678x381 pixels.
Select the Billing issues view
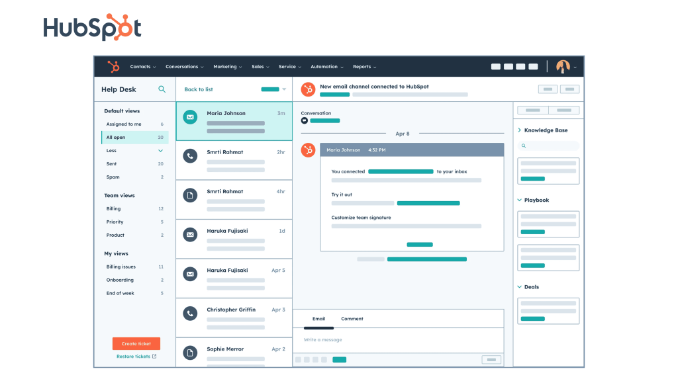pyautogui.click(x=121, y=267)
